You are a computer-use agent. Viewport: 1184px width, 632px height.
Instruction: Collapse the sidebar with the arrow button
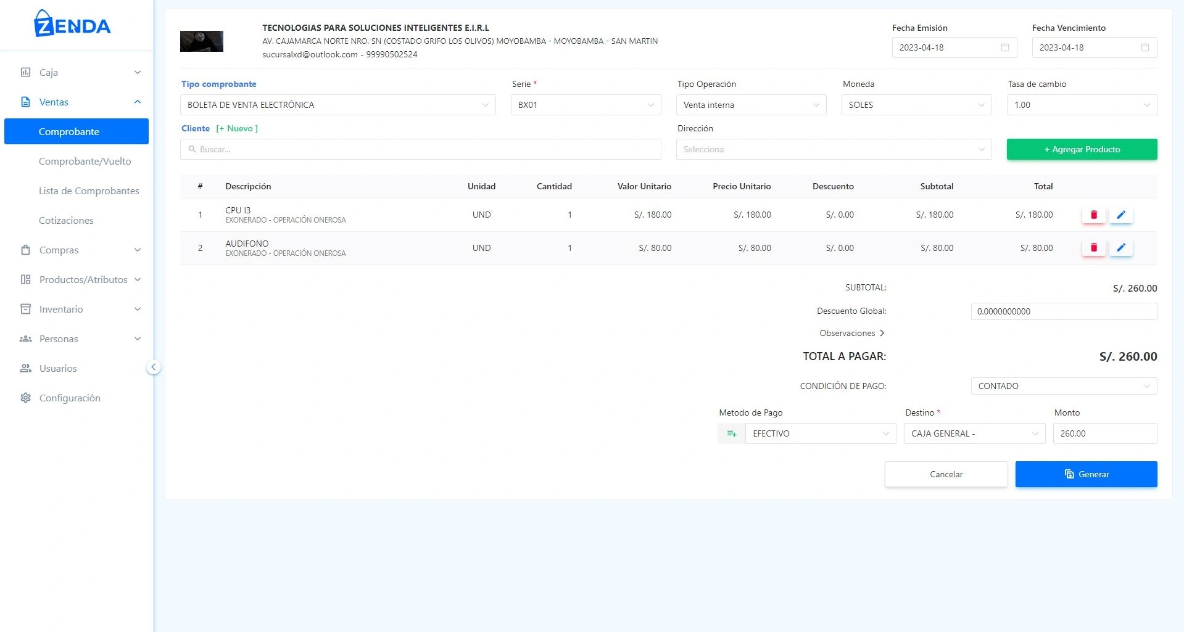154,367
